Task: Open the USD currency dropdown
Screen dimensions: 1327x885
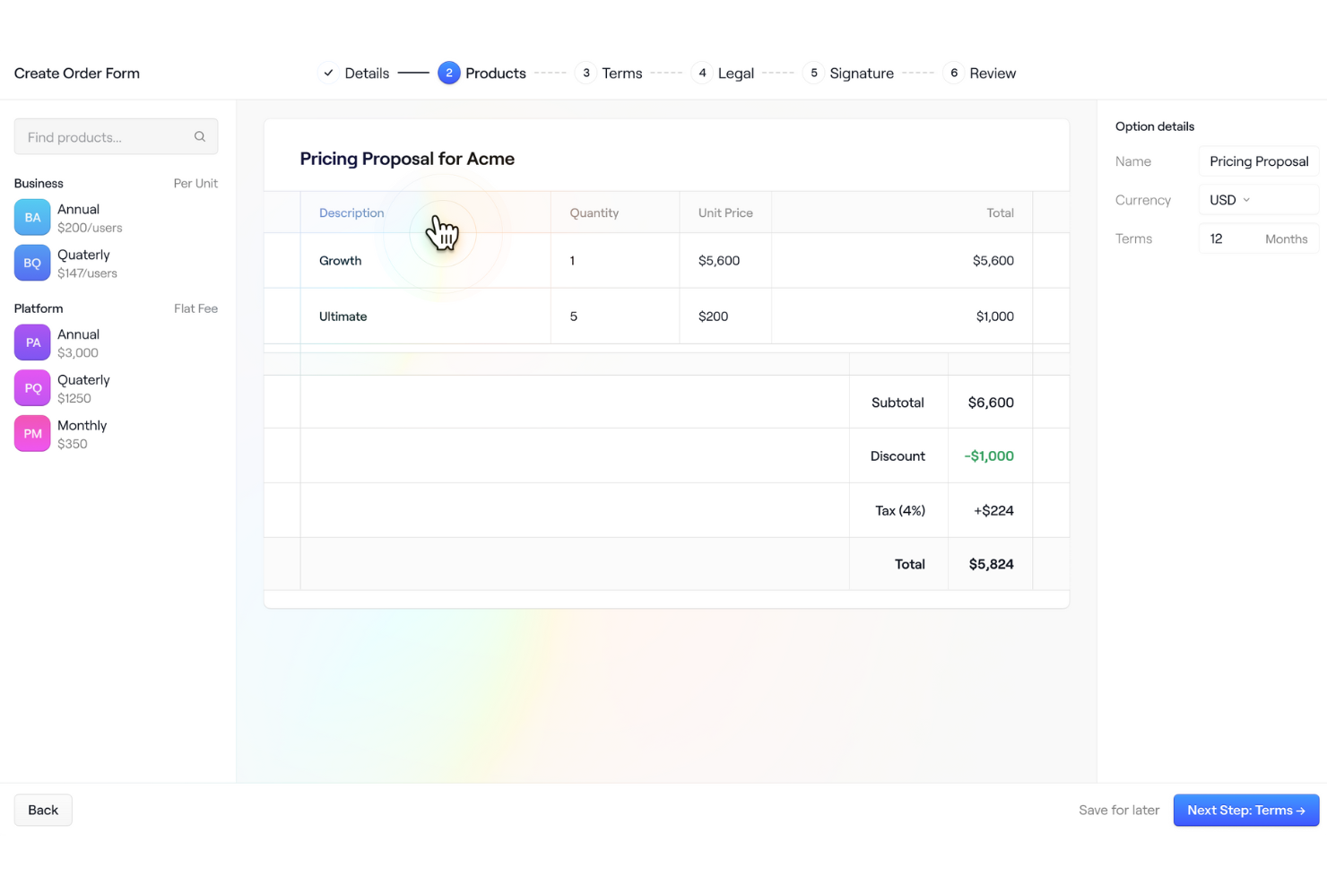Action: click(1229, 200)
